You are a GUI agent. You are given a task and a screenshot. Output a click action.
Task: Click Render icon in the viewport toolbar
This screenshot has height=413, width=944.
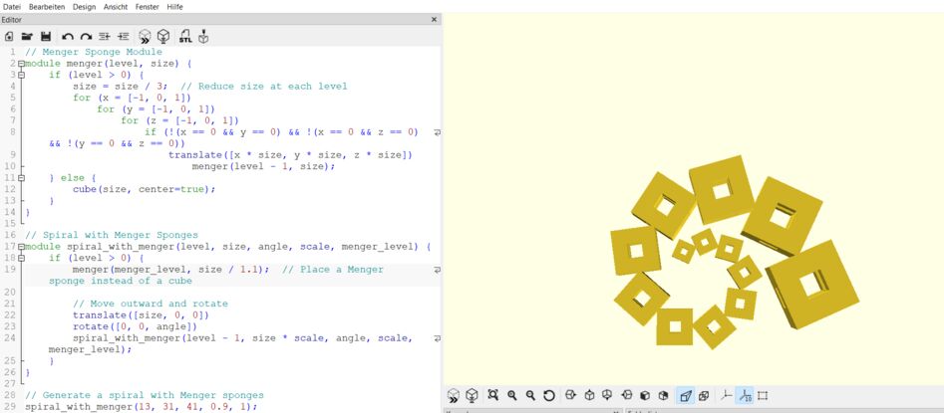click(x=472, y=395)
